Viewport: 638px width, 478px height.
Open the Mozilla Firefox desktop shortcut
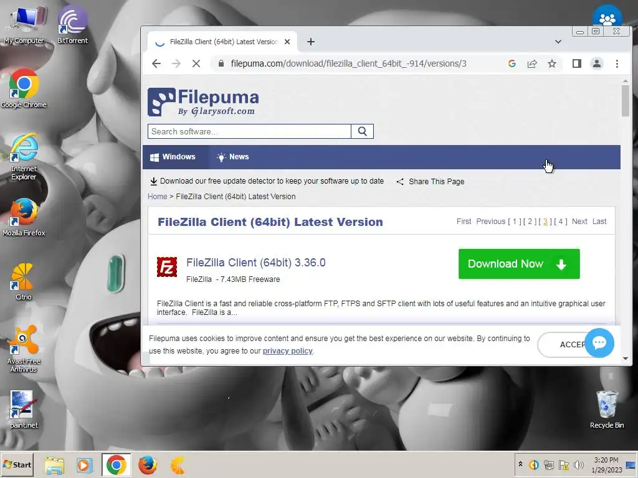pos(24,217)
